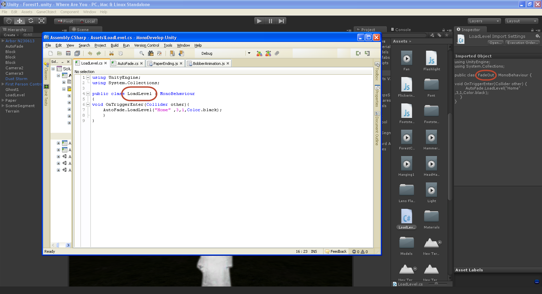
Task: Toggle the Unit Tests side pad
Action: [x=46, y=95]
